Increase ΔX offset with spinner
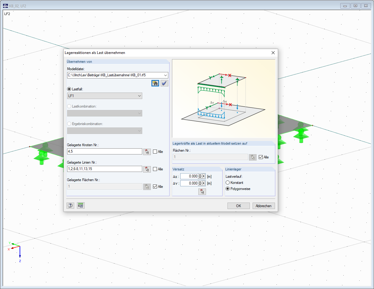Image resolution: width=374 pixels, height=289 pixels. click(x=200, y=175)
